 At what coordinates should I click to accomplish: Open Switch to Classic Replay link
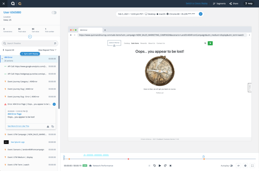click(196, 3)
